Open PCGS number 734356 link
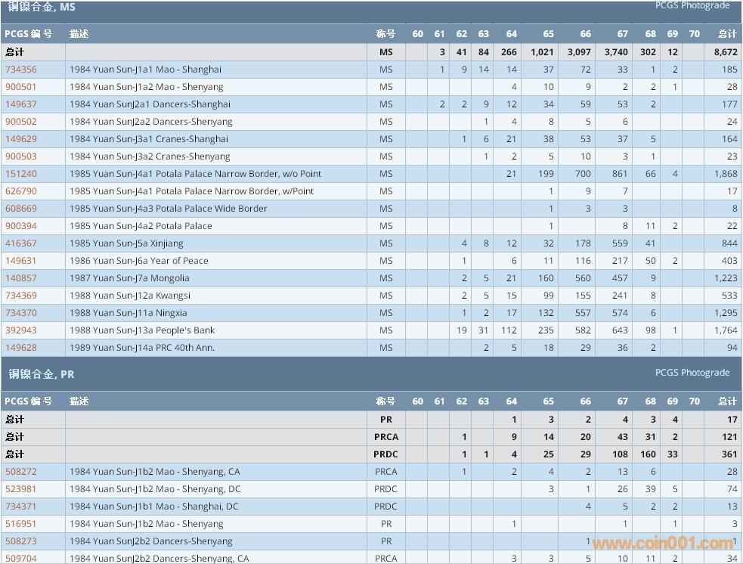This screenshot has width=743, height=564. 21,70
